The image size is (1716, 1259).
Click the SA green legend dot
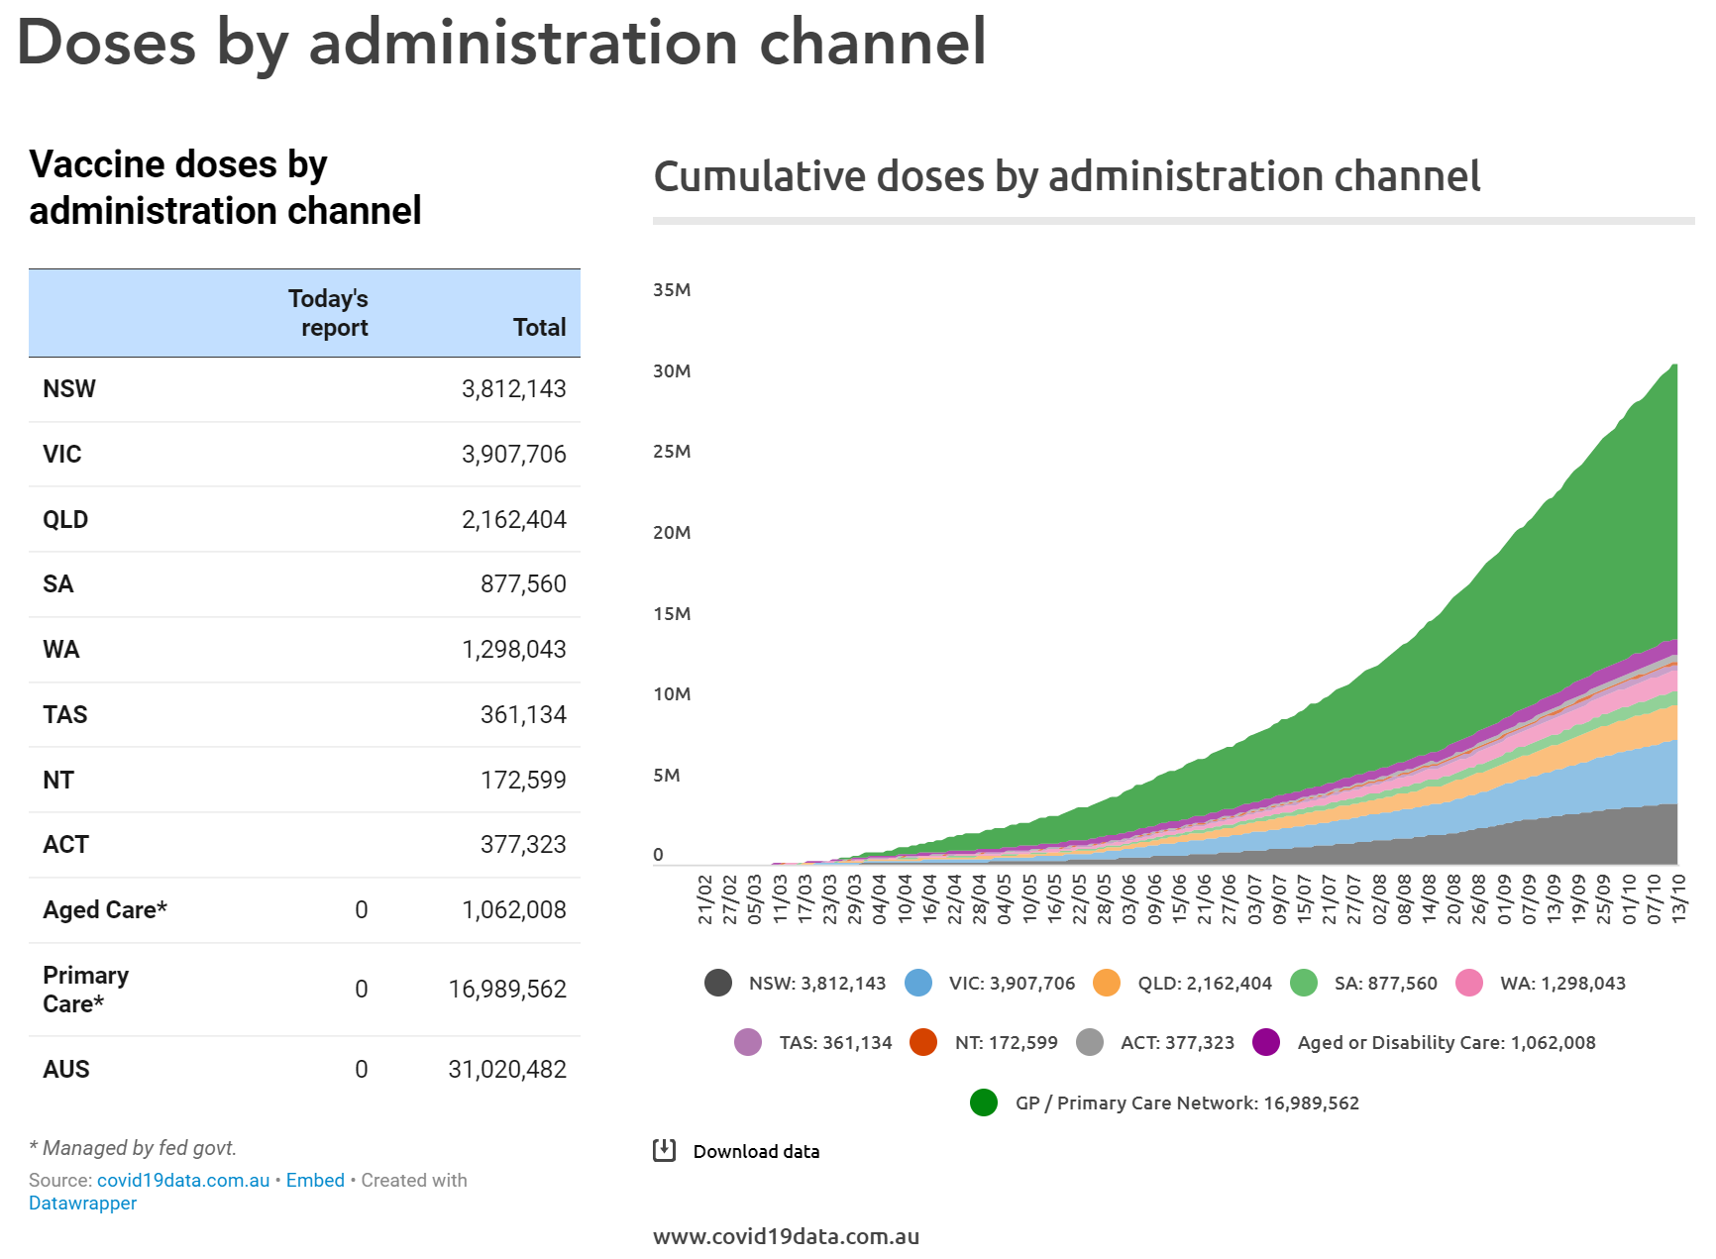click(x=1304, y=983)
